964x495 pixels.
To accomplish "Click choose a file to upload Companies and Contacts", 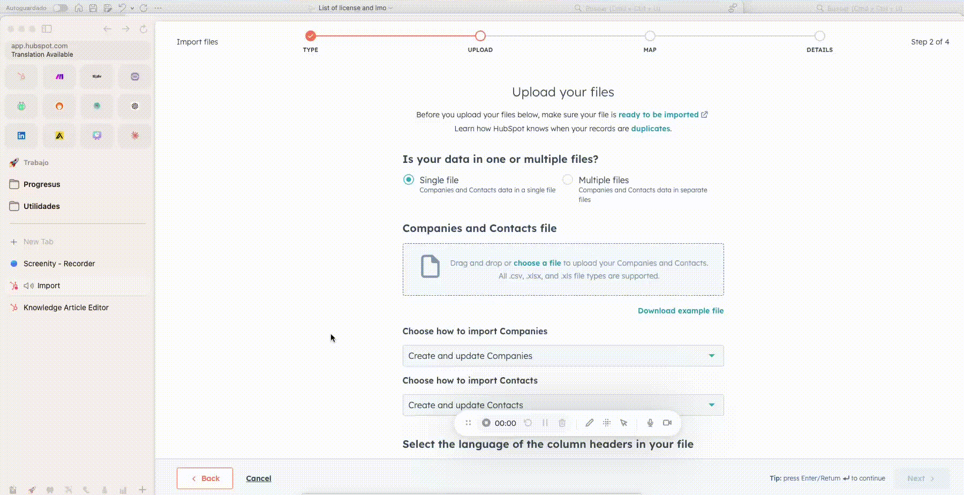I will point(537,262).
